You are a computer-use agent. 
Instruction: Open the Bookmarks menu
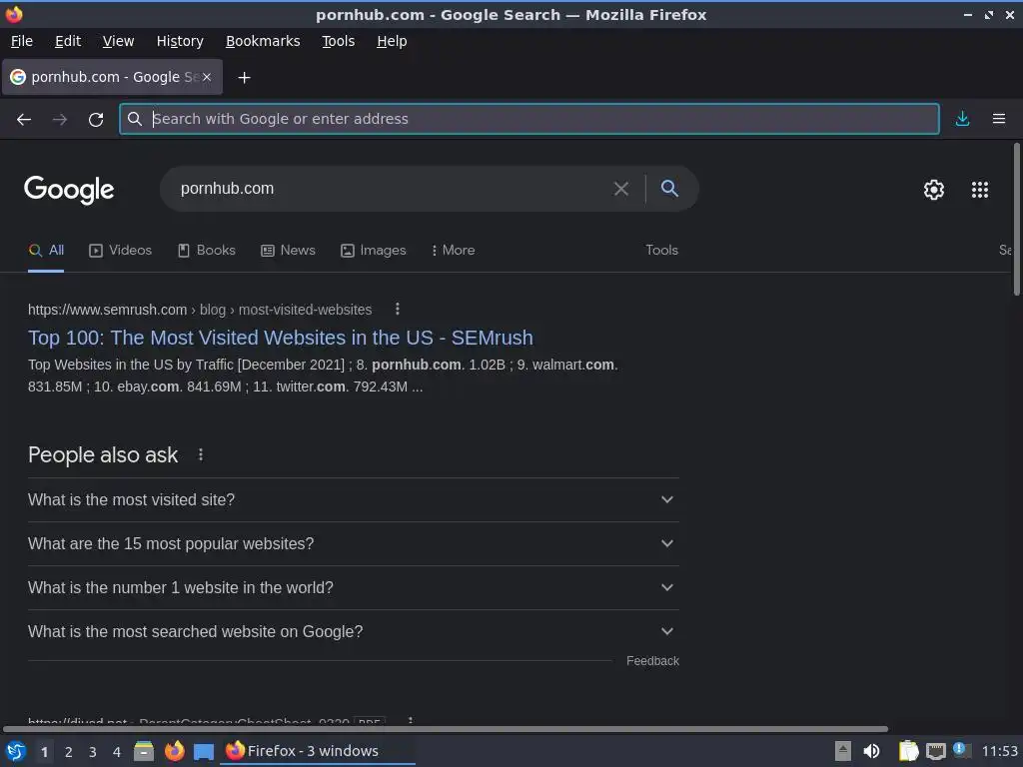click(x=263, y=41)
